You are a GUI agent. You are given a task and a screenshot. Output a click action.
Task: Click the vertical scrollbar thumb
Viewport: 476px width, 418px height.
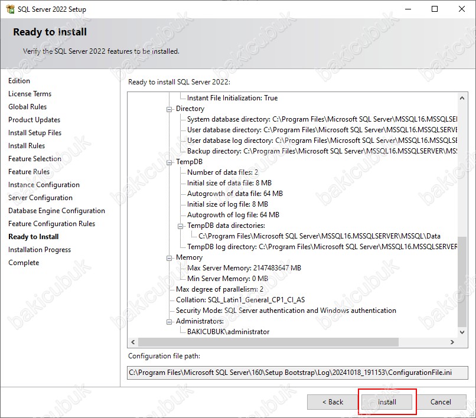point(462,282)
